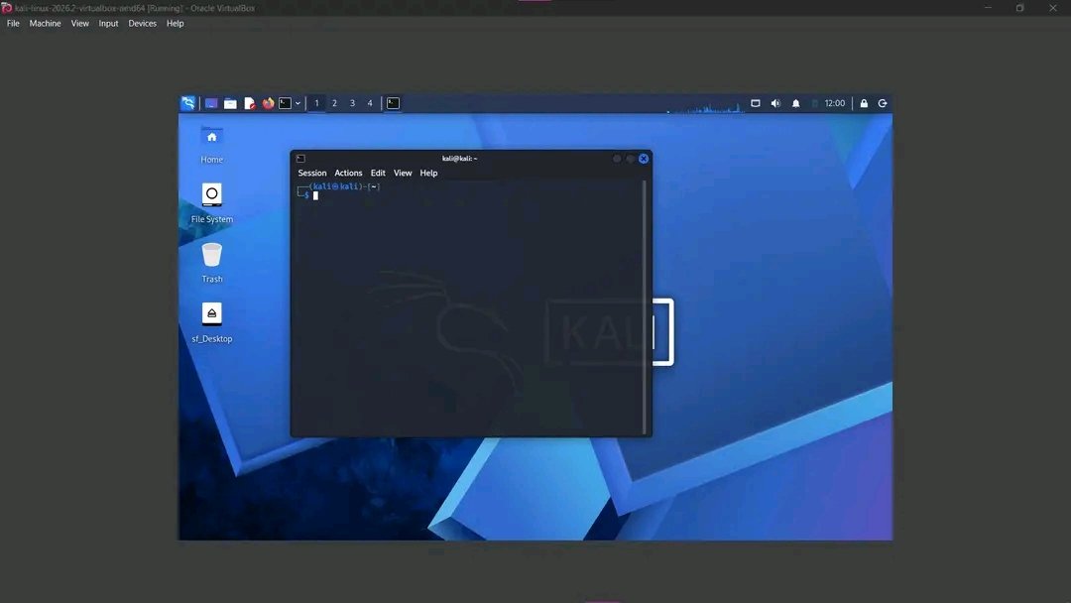Launch Firefox from the Kali panel
The width and height of the screenshot is (1071, 603).
click(x=268, y=103)
